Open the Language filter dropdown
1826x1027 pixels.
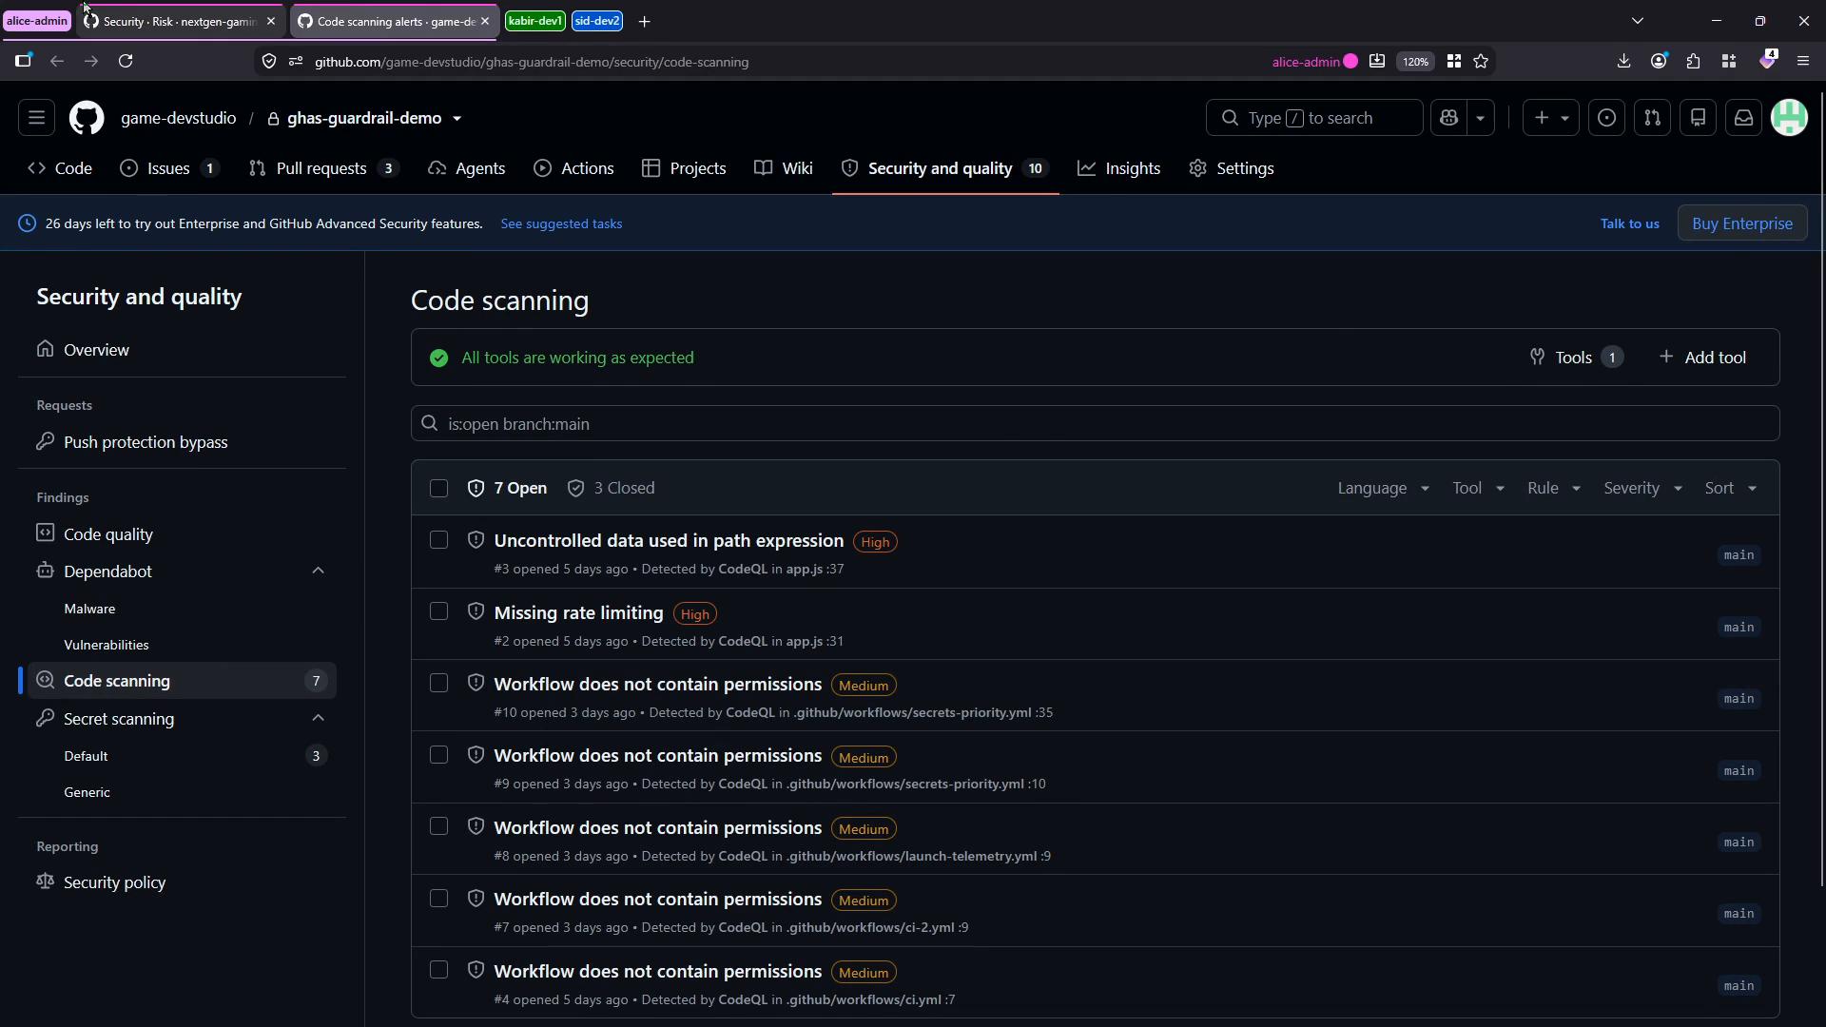coord(1383,488)
